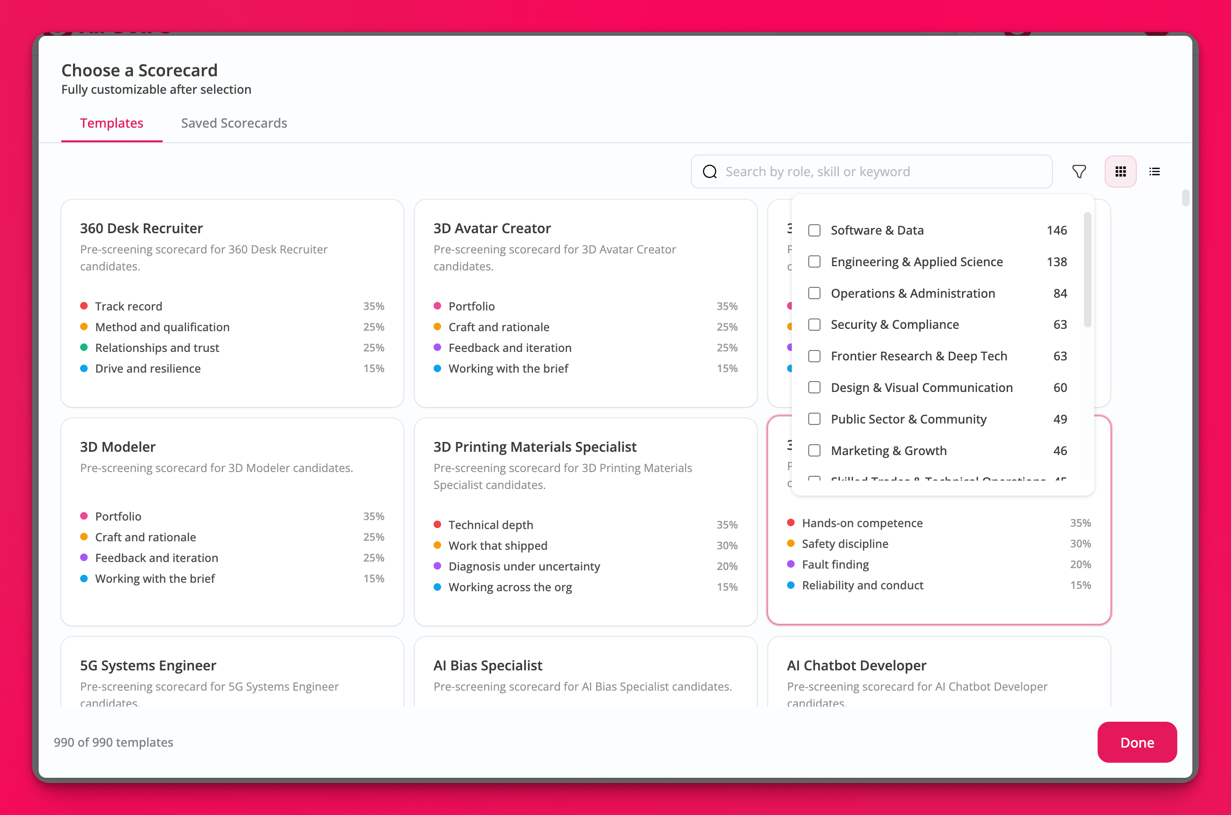The width and height of the screenshot is (1231, 815).
Task: Click the "63" count beside Frontier Research & Deep Tech
Action: (x=1060, y=356)
